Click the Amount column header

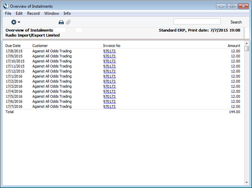pyautogui.click(x=234, y=46)
